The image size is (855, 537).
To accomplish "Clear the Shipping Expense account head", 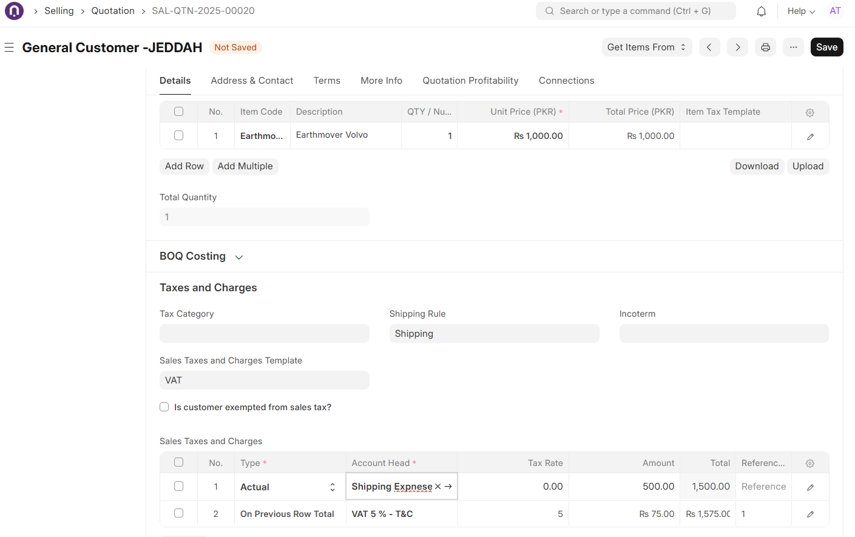I will [438, 487].
